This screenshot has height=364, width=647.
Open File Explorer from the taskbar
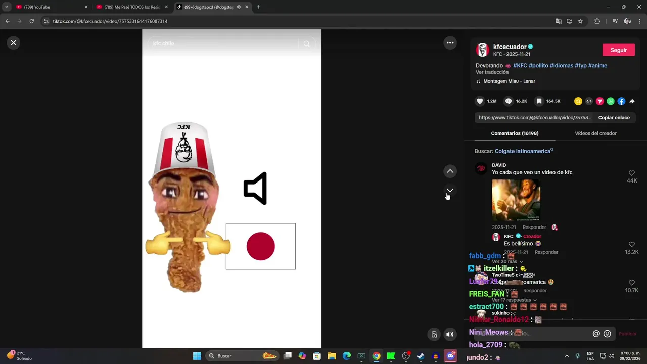click(x=332, y=356)
